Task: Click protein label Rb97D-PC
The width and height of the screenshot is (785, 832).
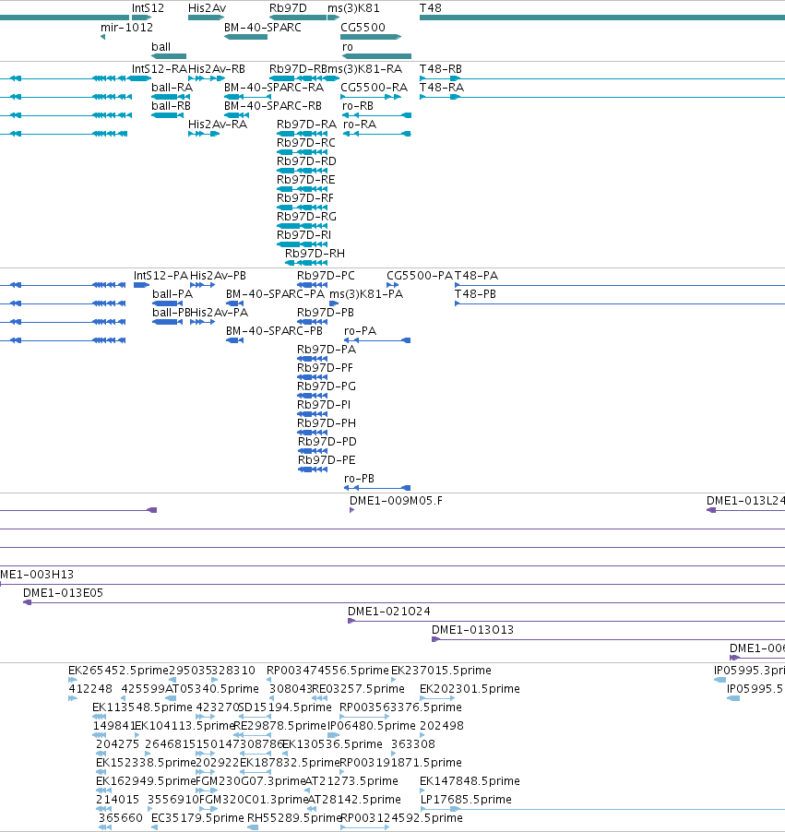Action: coord(326,276)
